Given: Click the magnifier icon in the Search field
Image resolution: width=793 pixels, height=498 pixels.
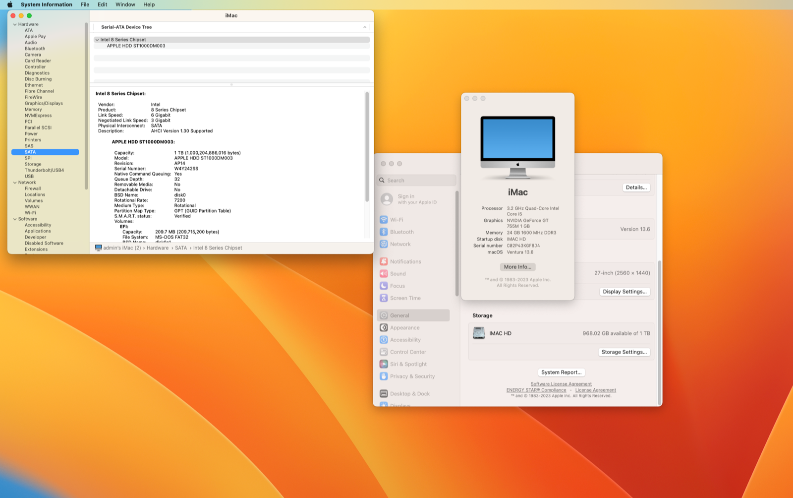Looking at the screenshot, I should coord(382,181).
